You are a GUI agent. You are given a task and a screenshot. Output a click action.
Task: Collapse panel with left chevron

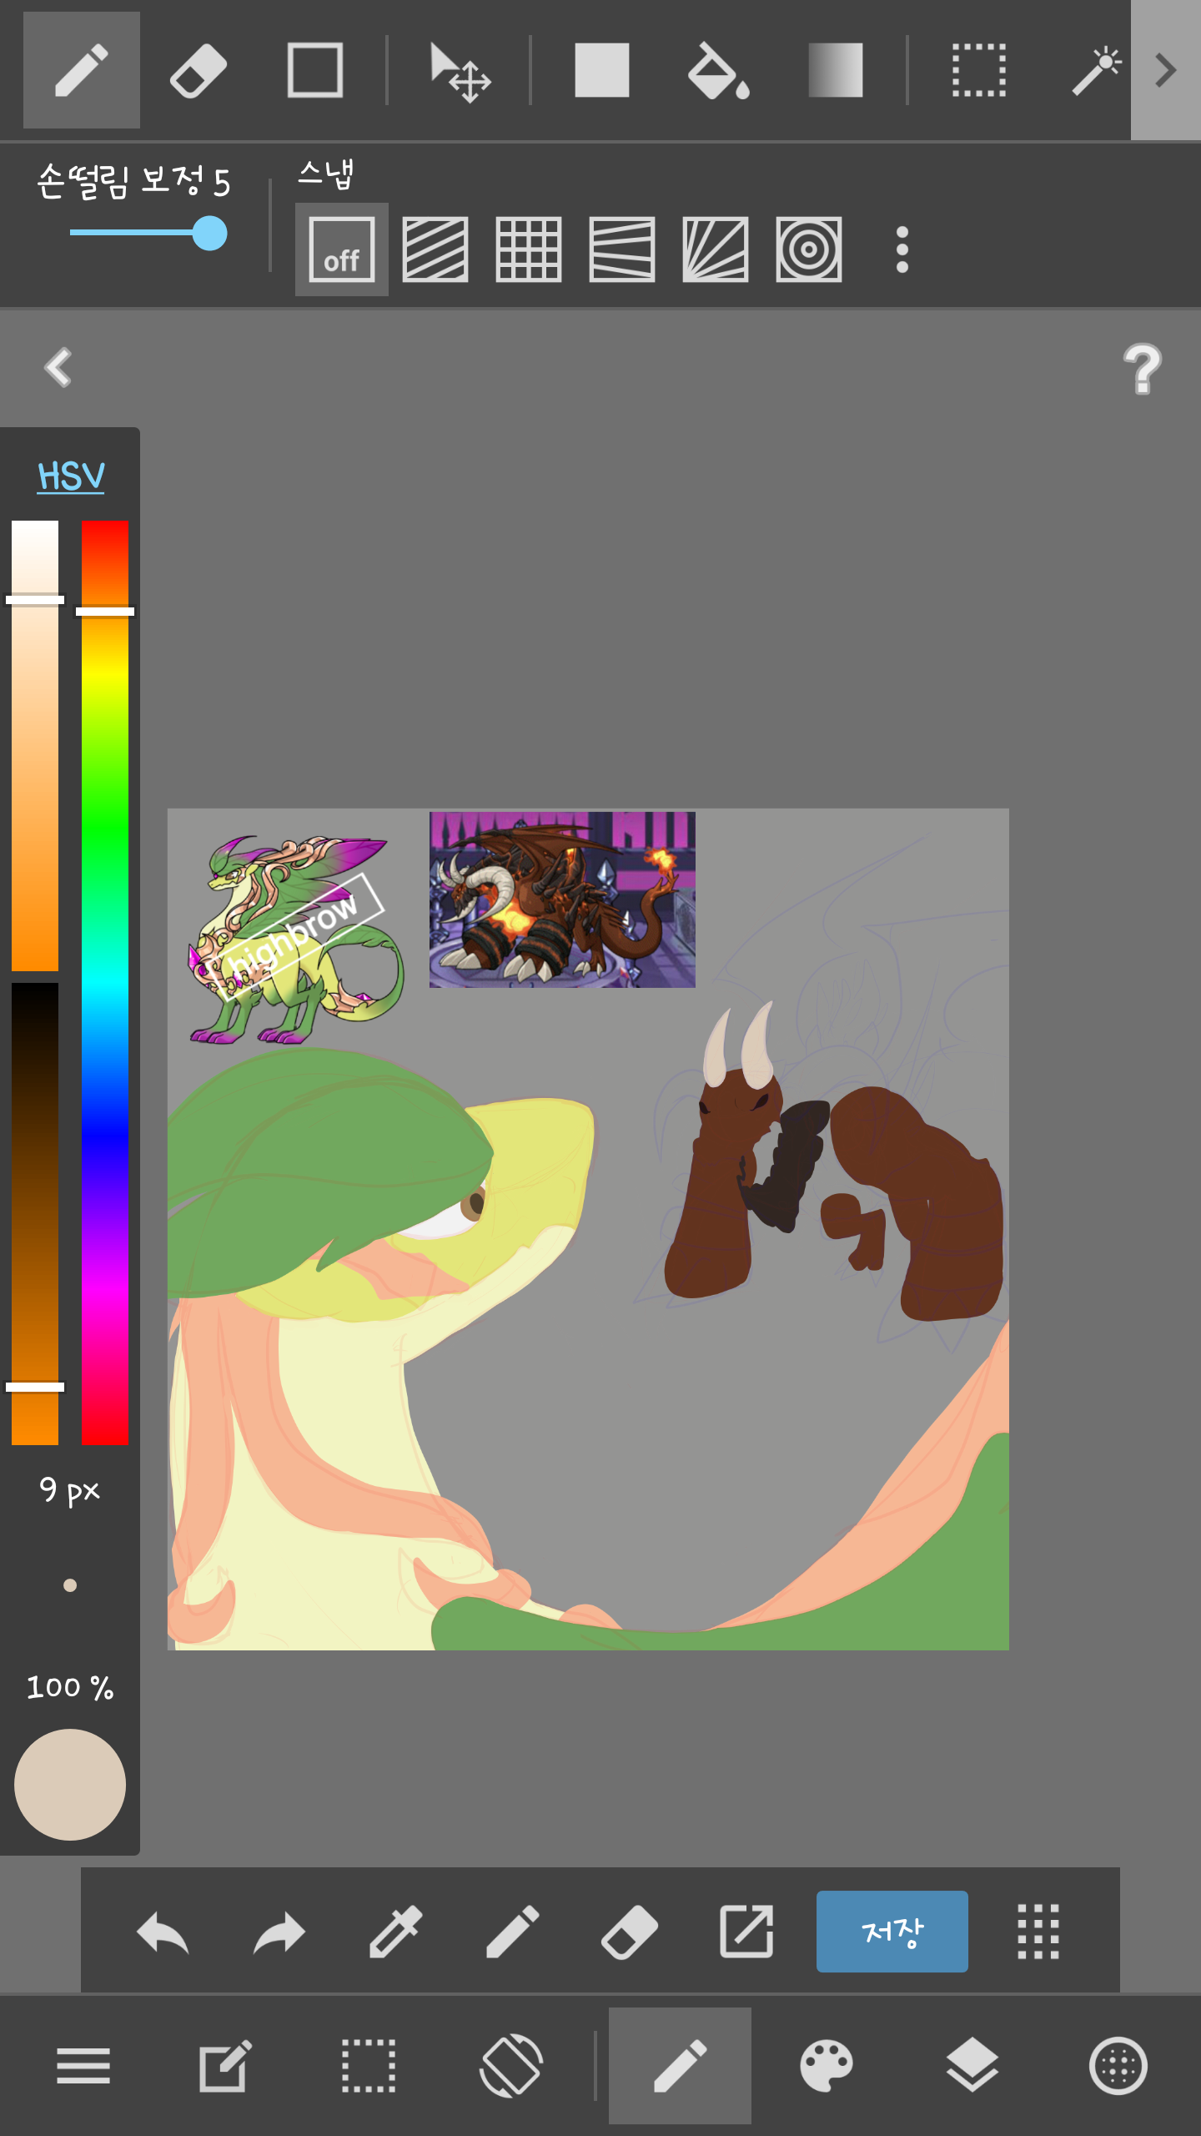coord(58,367)
